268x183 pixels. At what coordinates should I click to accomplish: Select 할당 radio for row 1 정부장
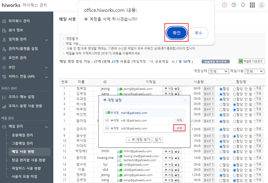(x=221, y=89)
